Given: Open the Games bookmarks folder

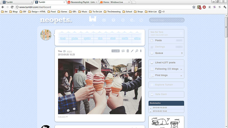Looking at the screenshot, I should 62,12.
